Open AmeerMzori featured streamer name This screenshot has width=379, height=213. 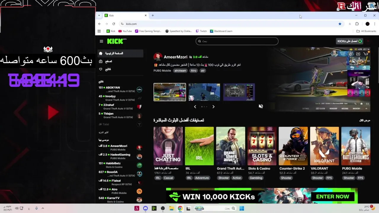(175, 57)
